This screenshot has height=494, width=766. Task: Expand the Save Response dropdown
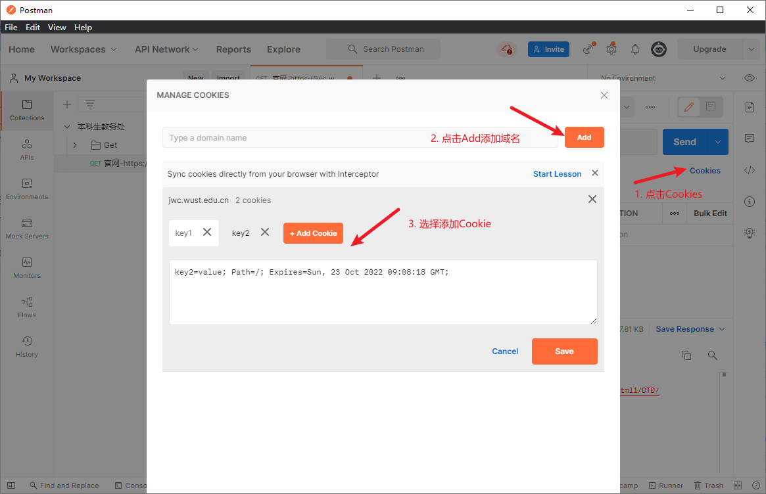(x=690, y=329)
